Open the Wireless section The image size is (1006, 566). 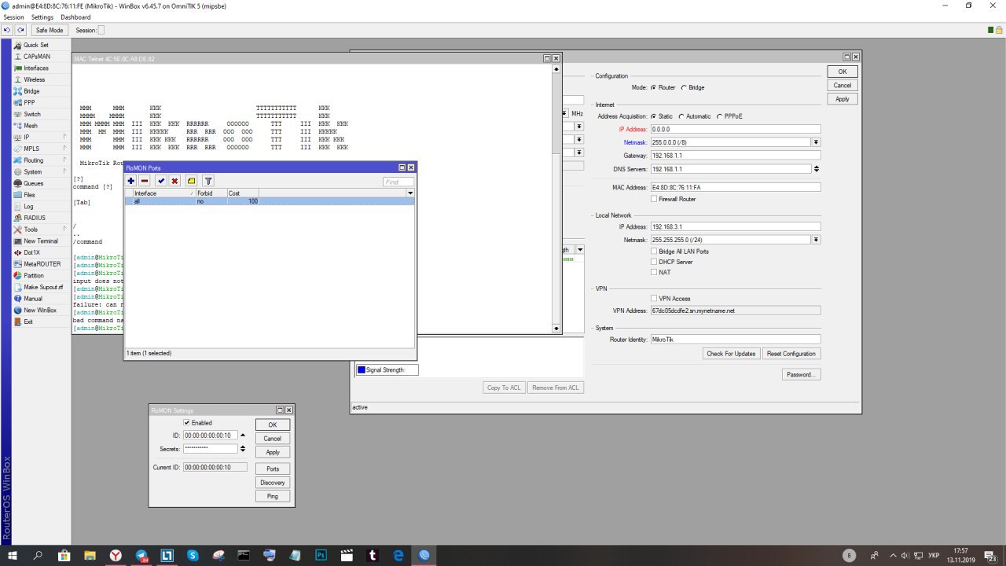pos(34,79)
